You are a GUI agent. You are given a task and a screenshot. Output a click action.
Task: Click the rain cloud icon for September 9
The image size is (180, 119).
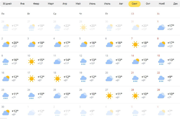pos(6,62)
